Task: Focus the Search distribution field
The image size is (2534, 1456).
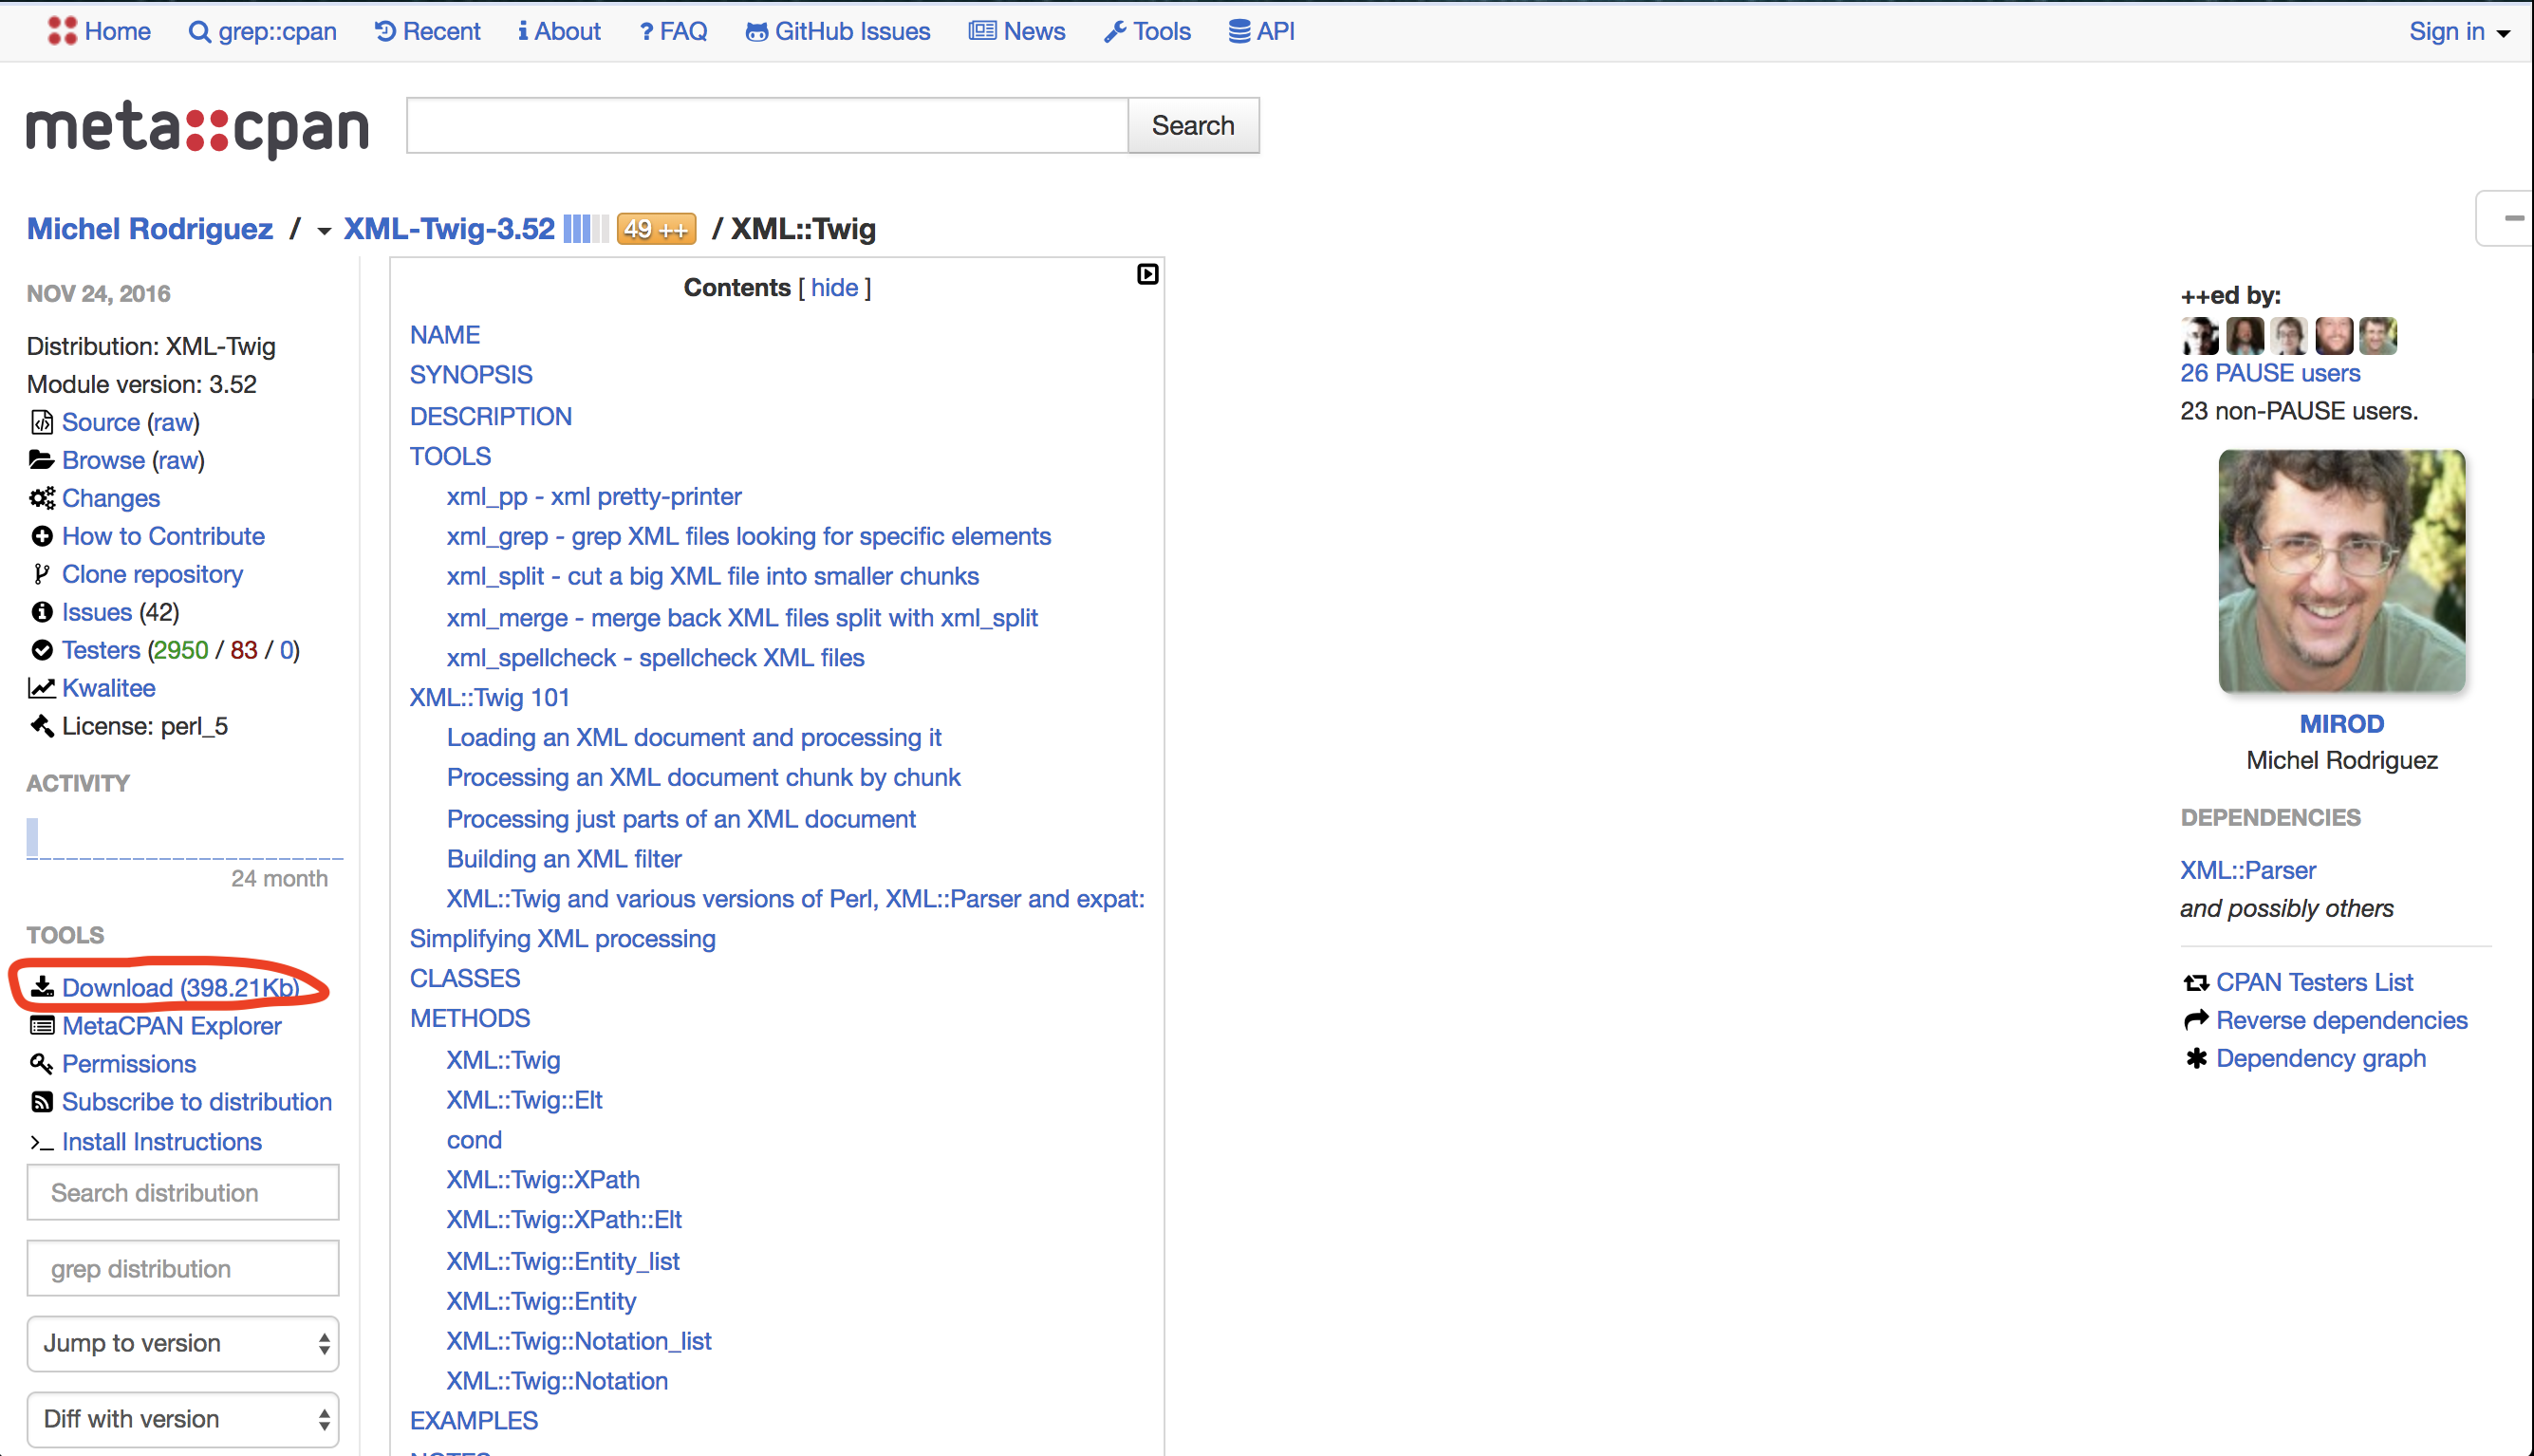Action: [x=183, y=1192]
